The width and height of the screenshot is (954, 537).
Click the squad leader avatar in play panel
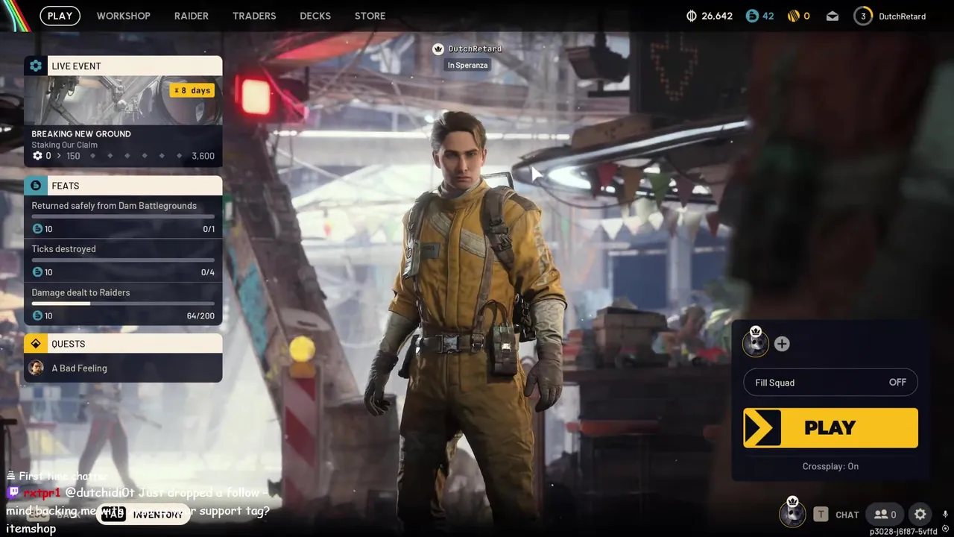pos(756,342)
